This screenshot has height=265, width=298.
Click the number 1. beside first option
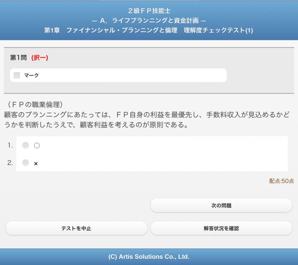click(x=10, y=146)
